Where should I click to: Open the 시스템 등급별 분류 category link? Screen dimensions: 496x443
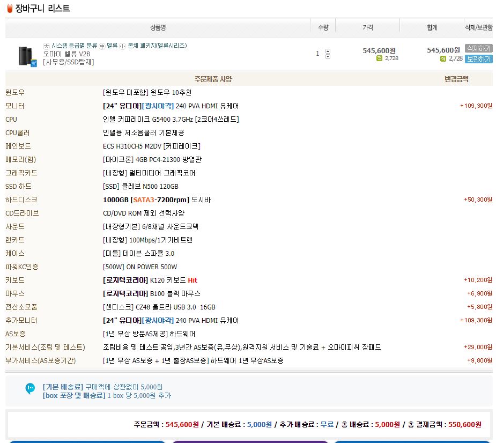click(74, 46)
